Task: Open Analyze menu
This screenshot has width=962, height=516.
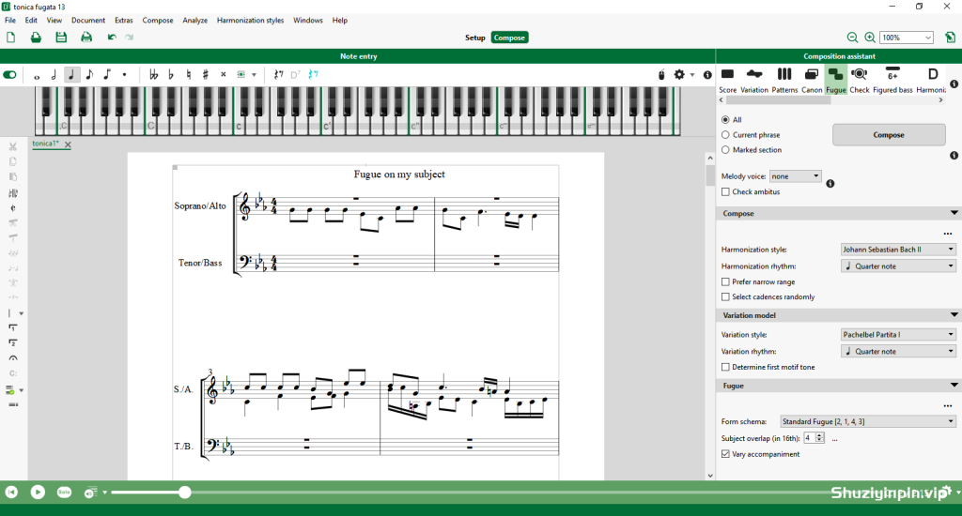Action: (195, 21)
